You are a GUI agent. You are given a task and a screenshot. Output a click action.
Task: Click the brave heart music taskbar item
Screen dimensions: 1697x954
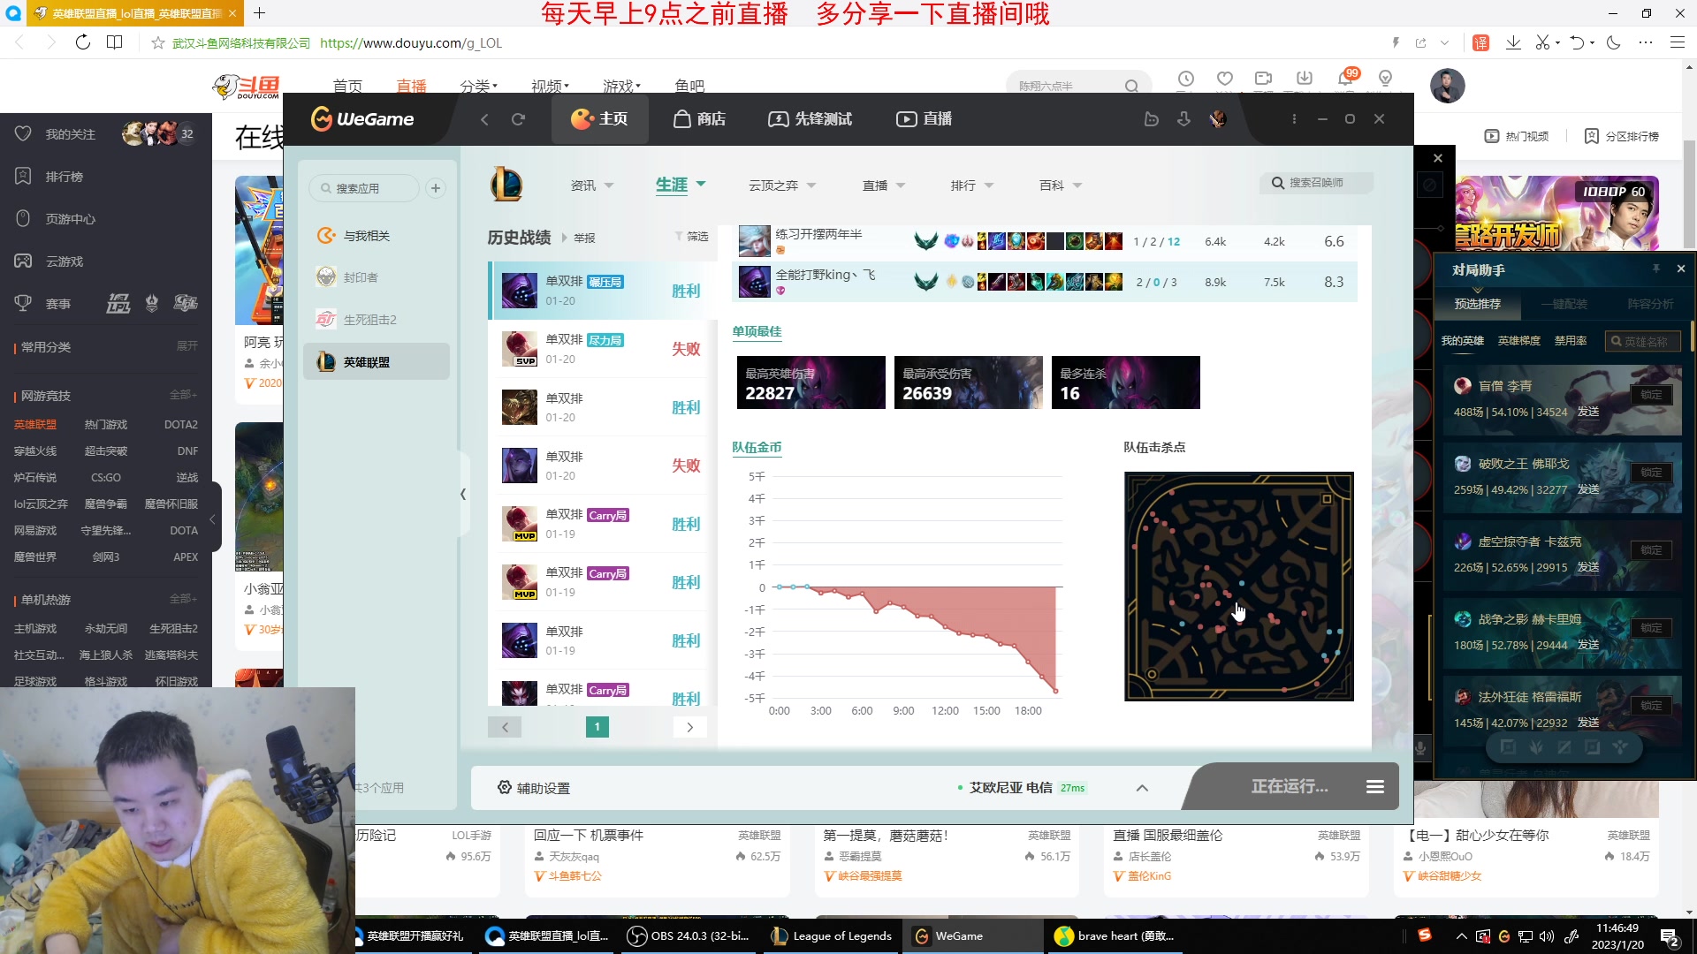point(1115,935)
